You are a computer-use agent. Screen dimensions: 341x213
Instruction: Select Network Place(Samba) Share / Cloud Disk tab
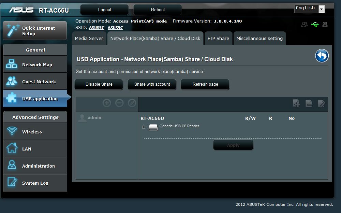coord(155,38)
